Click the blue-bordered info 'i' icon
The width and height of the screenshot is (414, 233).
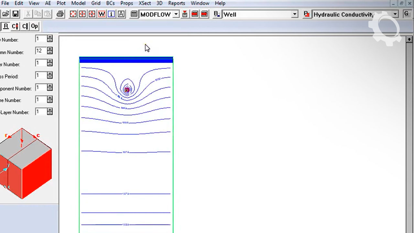tap(111, 14)
